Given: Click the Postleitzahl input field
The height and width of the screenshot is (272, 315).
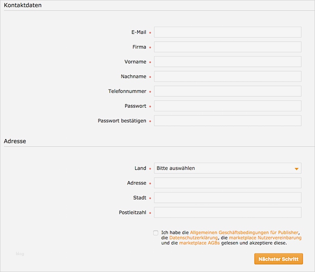Looking at the screenshot, I should click(227, 213).
